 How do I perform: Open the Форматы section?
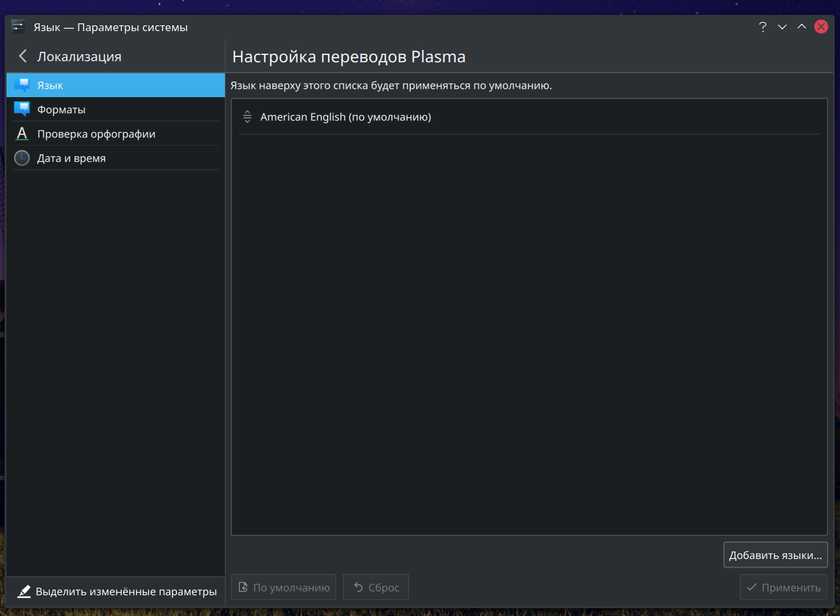[115, 109]
